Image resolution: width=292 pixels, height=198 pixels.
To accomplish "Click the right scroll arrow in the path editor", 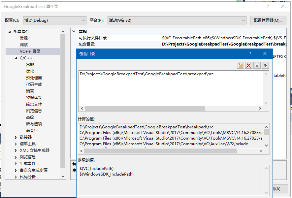I will tap(261, 108).
